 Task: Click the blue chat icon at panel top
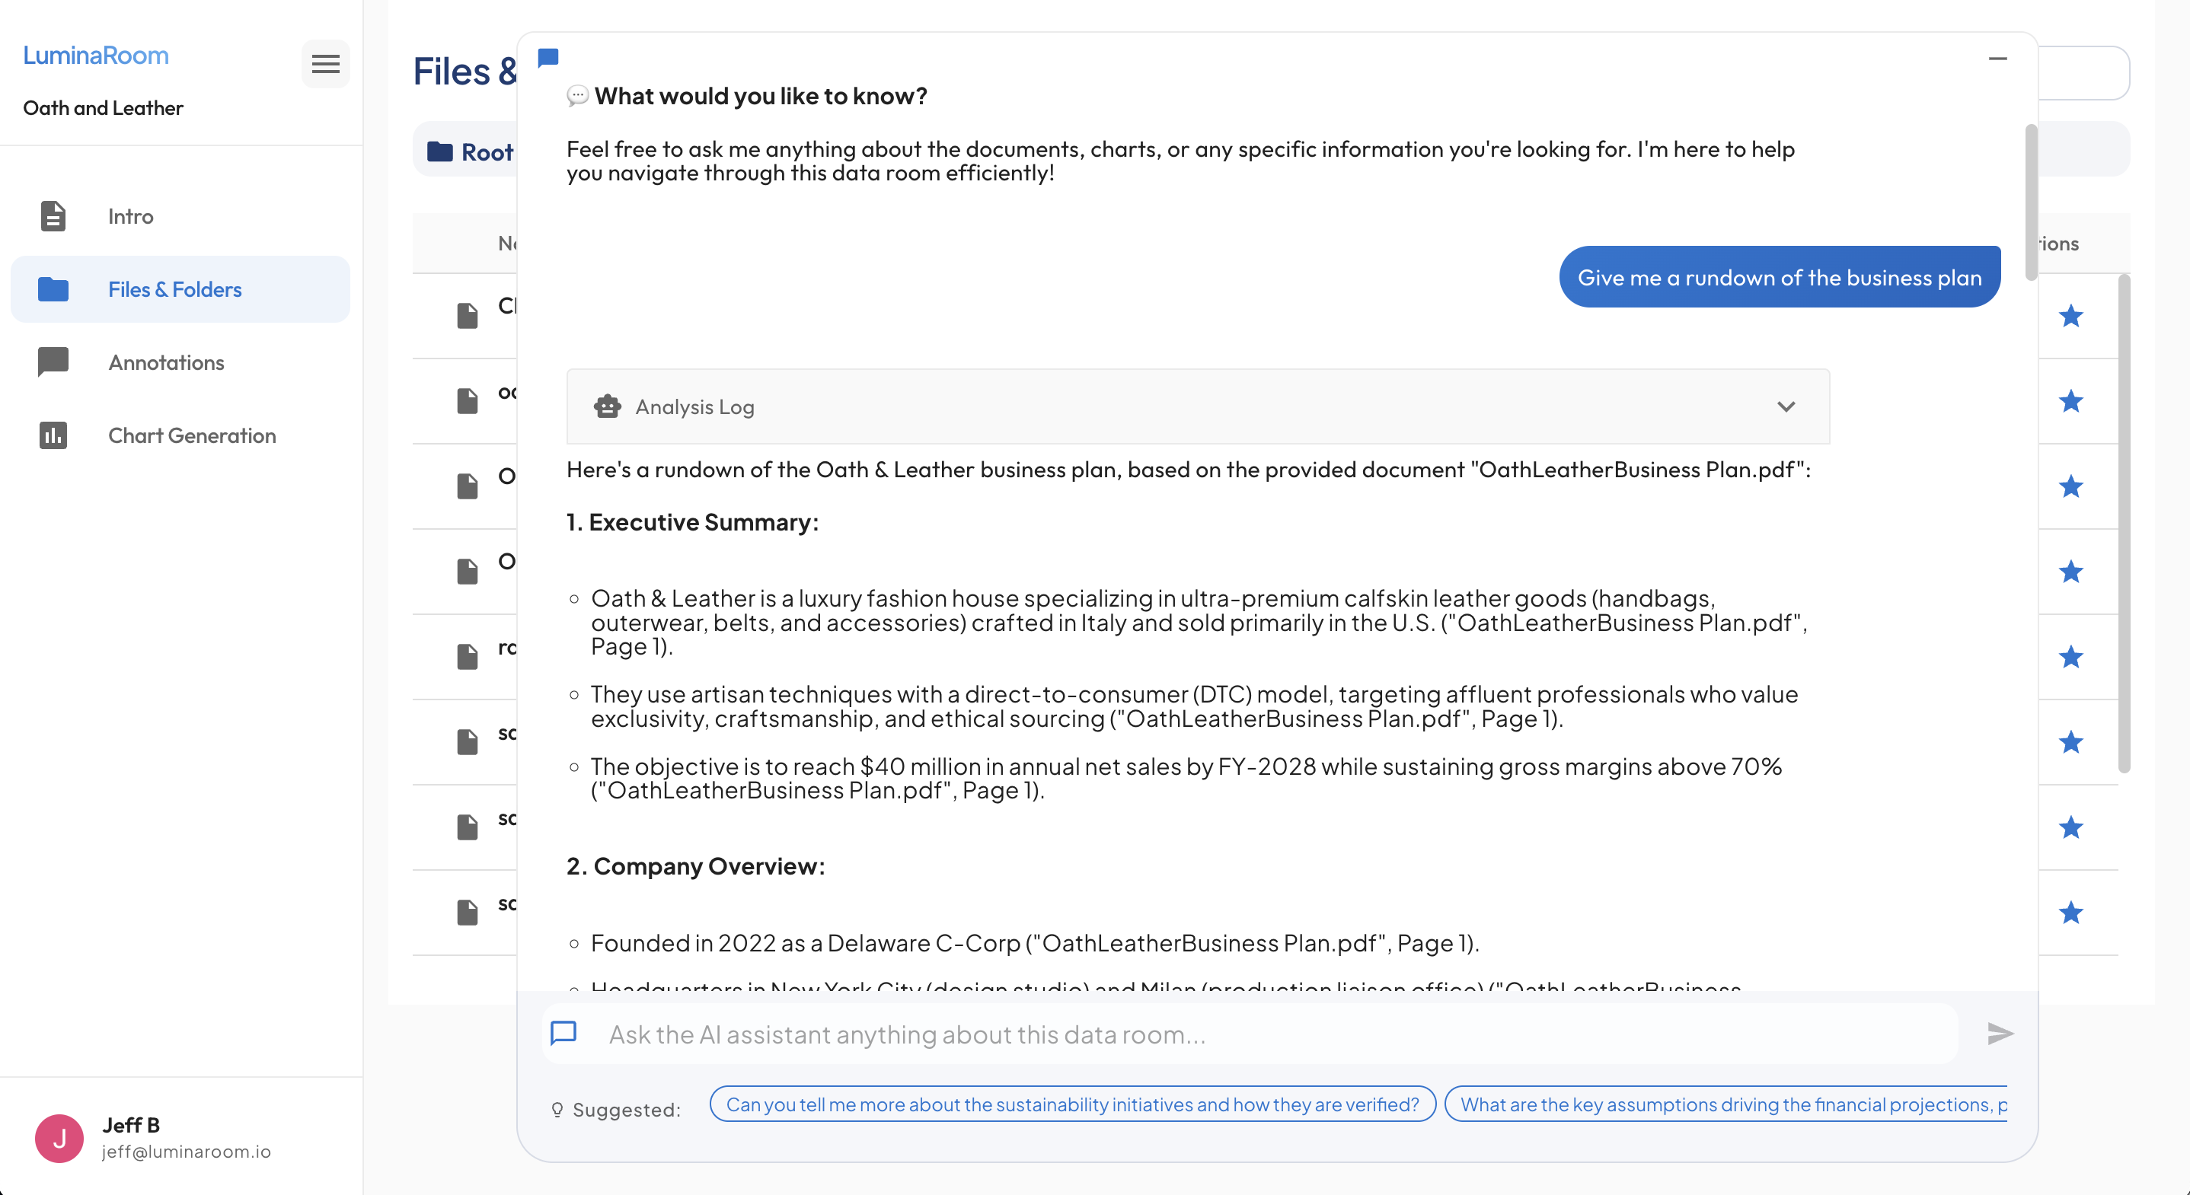point(548,58)
